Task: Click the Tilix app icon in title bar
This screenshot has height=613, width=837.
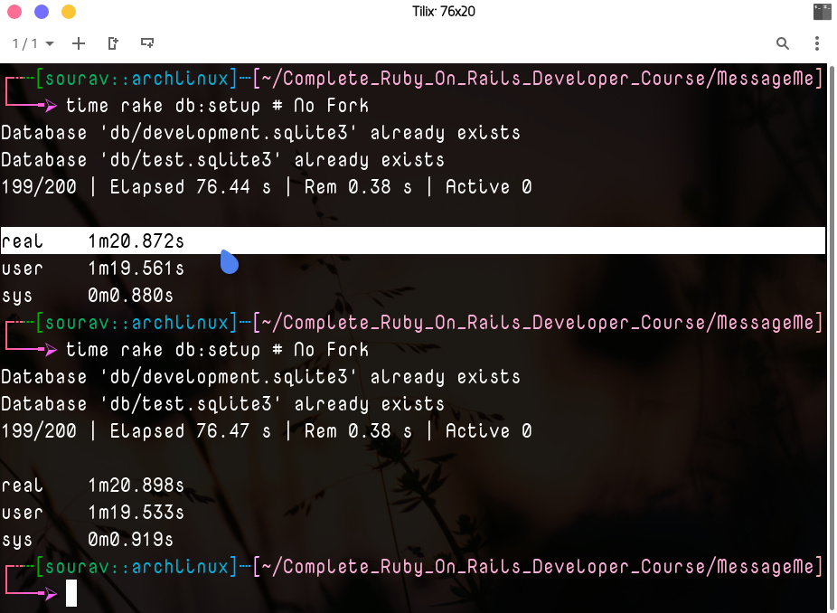Action: click(x=822, y=12)
